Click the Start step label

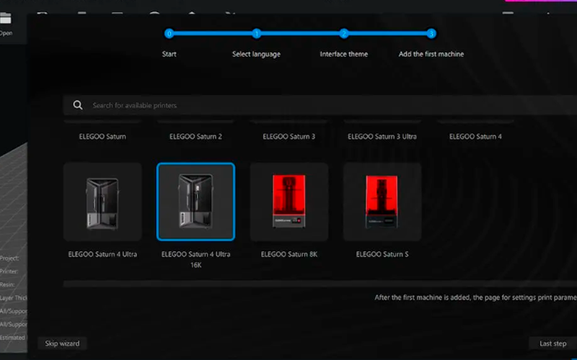pos(169,54)
